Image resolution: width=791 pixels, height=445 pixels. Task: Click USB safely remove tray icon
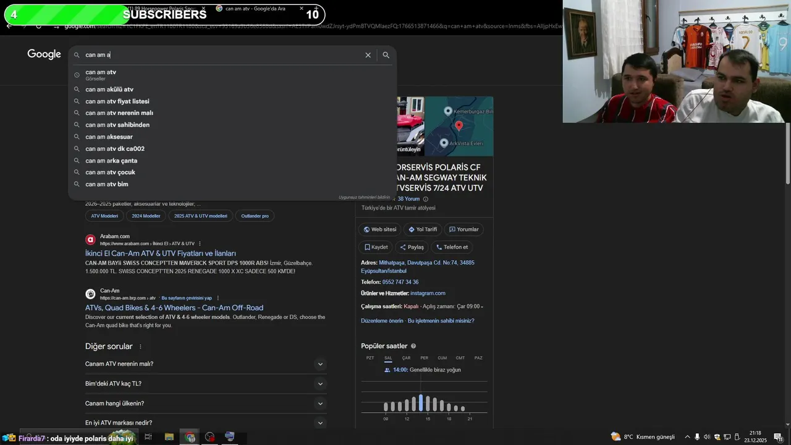[737, 437]
